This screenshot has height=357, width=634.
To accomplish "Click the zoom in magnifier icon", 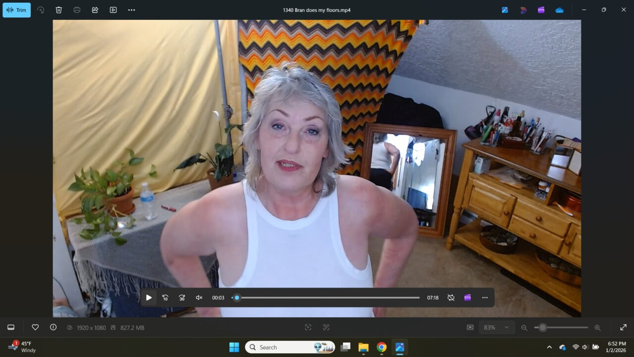I will click(x=597, y=327).
